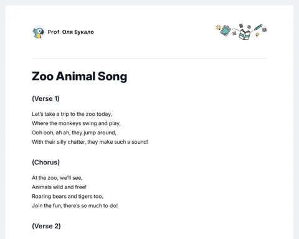
Task: Click the line "Ooh ooh, ah ah, they jump around"
Action: click(74, 133)
